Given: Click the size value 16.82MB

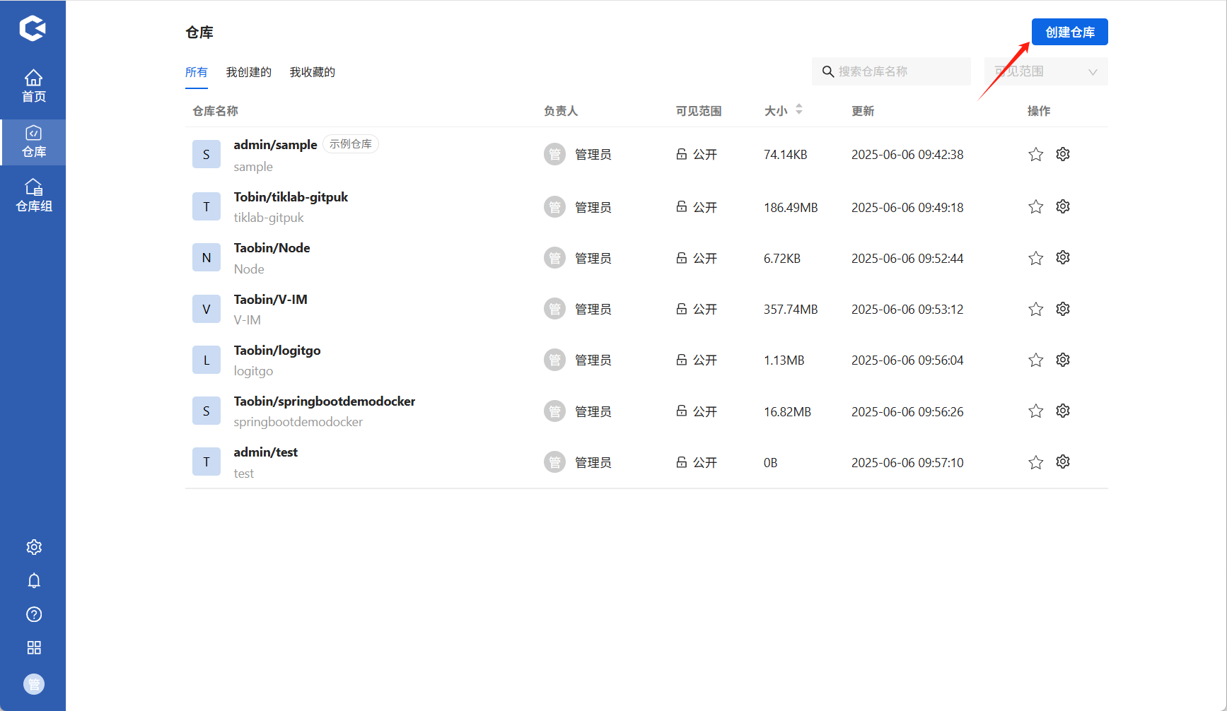Looking at the screenshot, I should 787,411.
